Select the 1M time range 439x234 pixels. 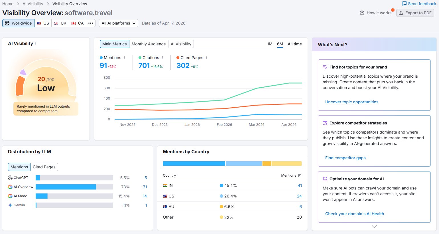point(270,44)
